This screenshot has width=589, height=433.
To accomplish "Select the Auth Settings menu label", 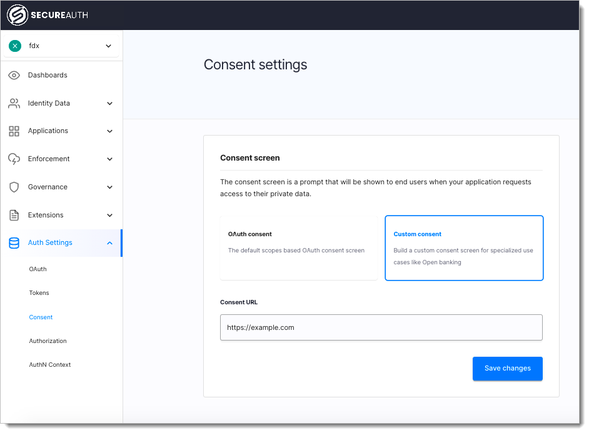I will [50, 243].
